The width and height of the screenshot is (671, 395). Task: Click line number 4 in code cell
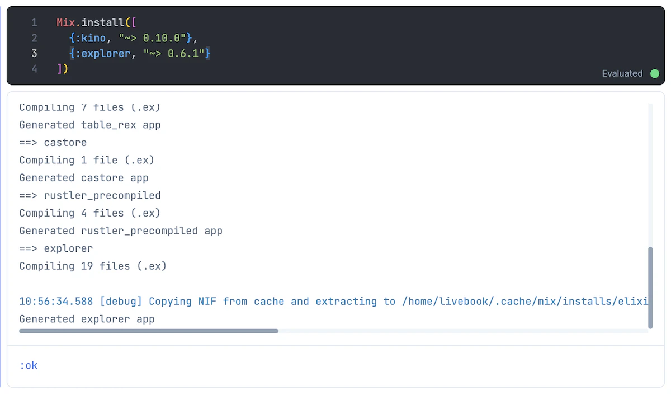(35, 69)
